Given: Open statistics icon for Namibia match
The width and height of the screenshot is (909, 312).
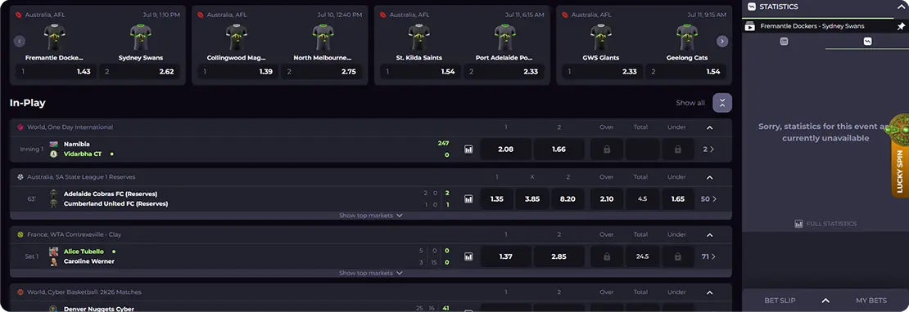Looking at the screenshot, I should 468,149.
